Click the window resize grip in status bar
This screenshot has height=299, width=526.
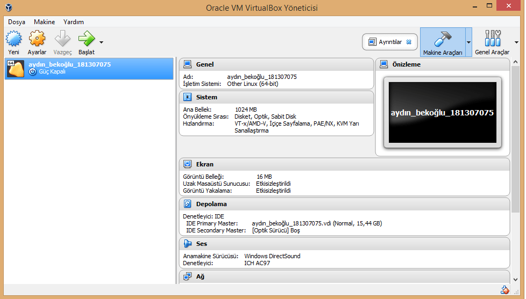517,292
